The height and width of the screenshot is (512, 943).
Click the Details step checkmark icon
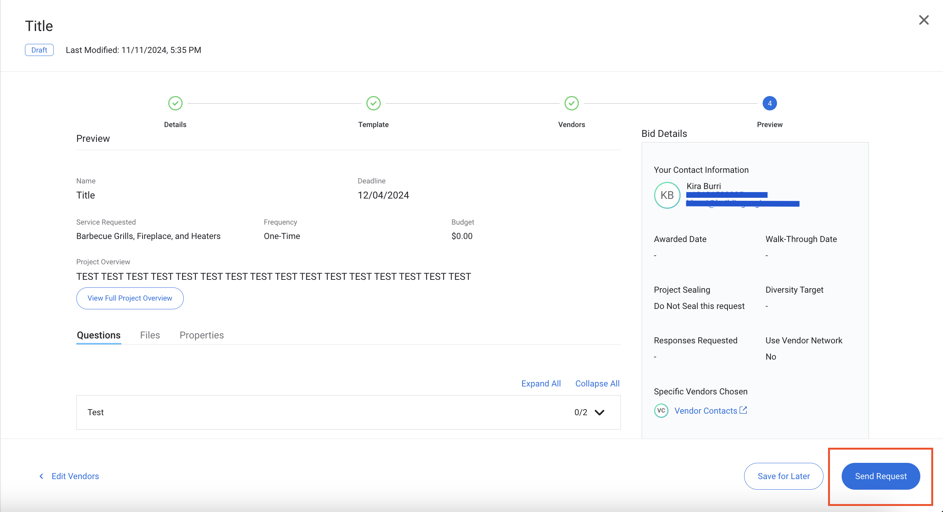pyautogui.click(x=175, y=103)
